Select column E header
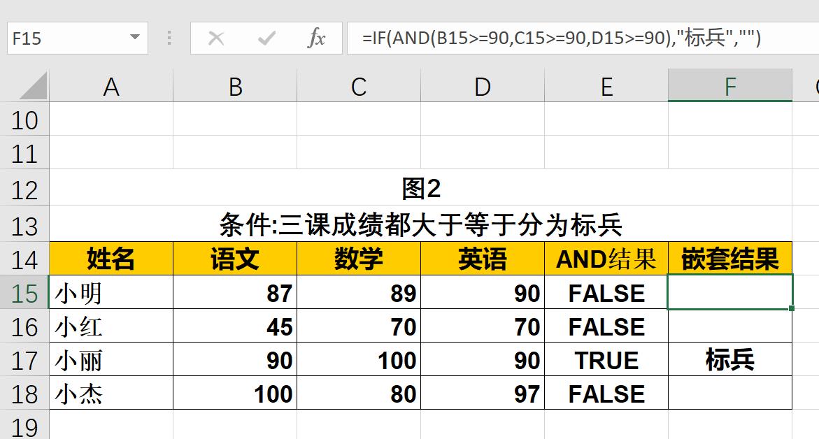 pyautogui.click(x=606, y=86)
